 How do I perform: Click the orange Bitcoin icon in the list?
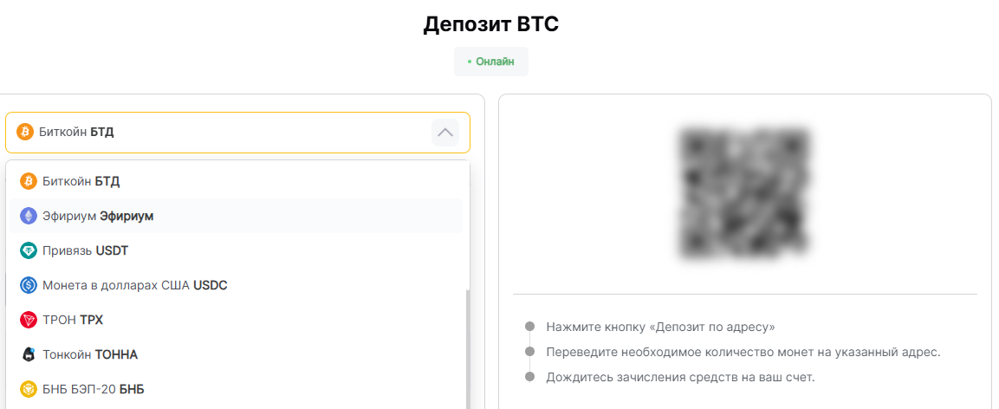click(29, 182)
